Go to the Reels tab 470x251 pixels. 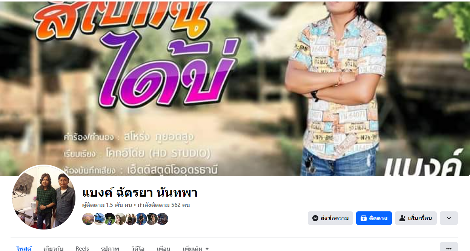click(82, 248)
